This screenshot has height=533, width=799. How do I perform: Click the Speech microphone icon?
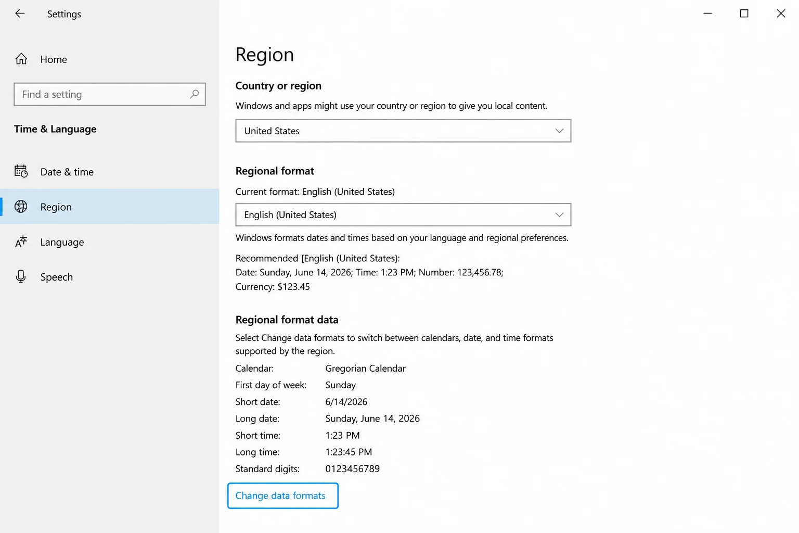[x=21, y=276]
